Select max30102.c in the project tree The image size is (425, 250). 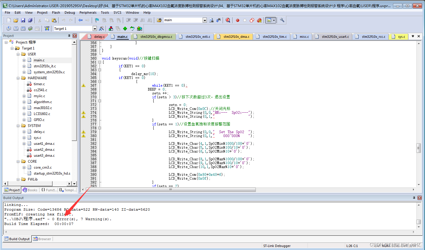(42, 108)
